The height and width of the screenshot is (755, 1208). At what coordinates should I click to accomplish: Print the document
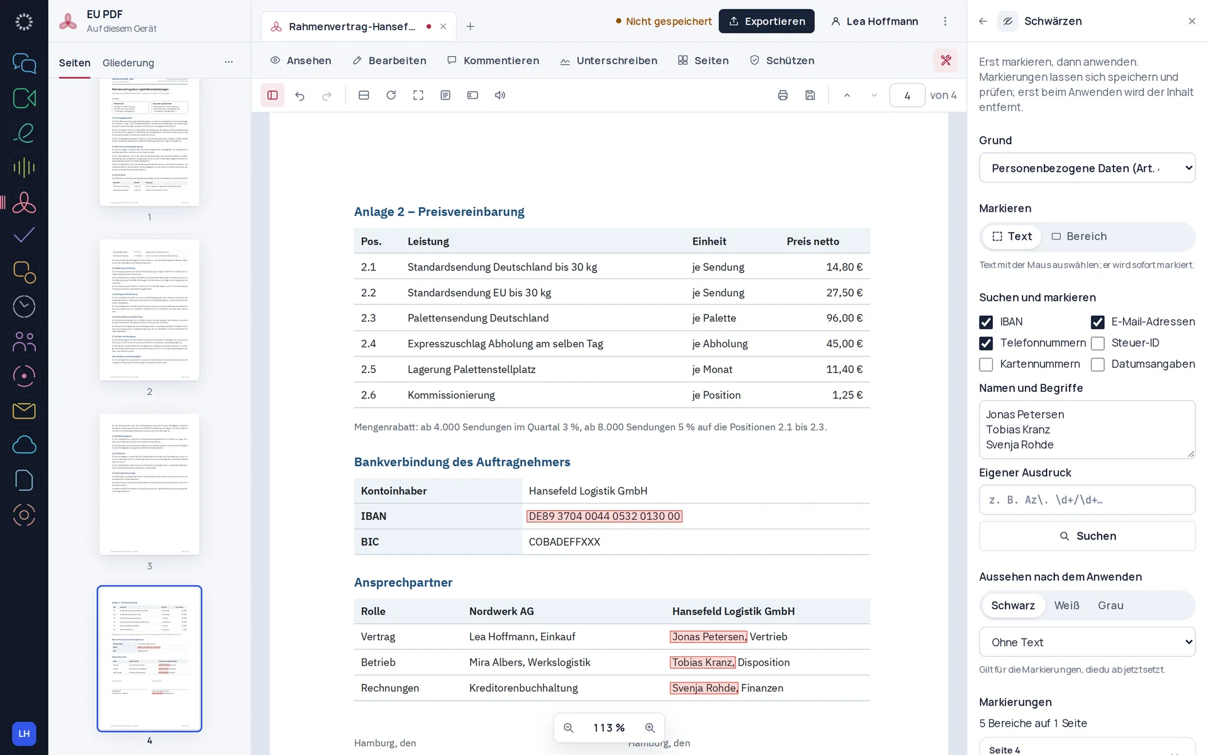(783, 95)
